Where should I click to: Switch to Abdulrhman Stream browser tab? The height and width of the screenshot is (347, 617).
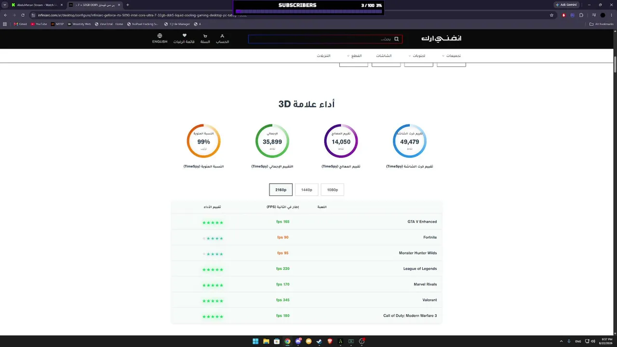click(x=37, y=5)
